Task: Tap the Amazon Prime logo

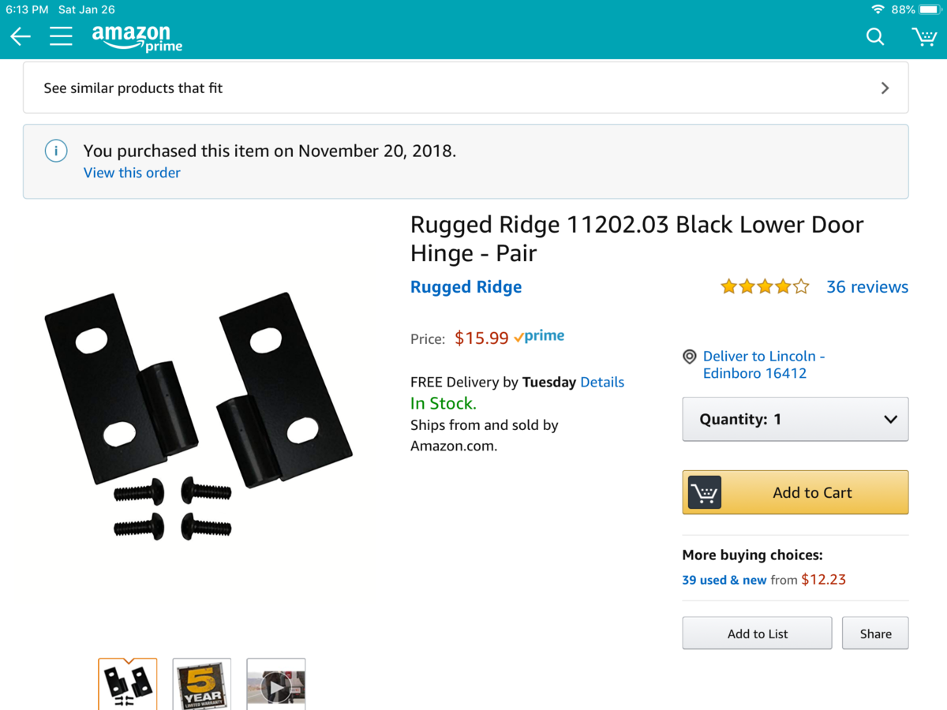Action: (x=137, y=37)
